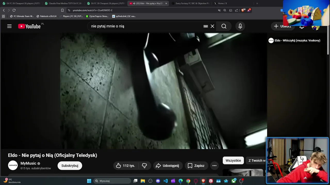Subscribe to MyMusic with Subskrybuj
Viewport: 330px width, 185px height.
coord(70,166)
